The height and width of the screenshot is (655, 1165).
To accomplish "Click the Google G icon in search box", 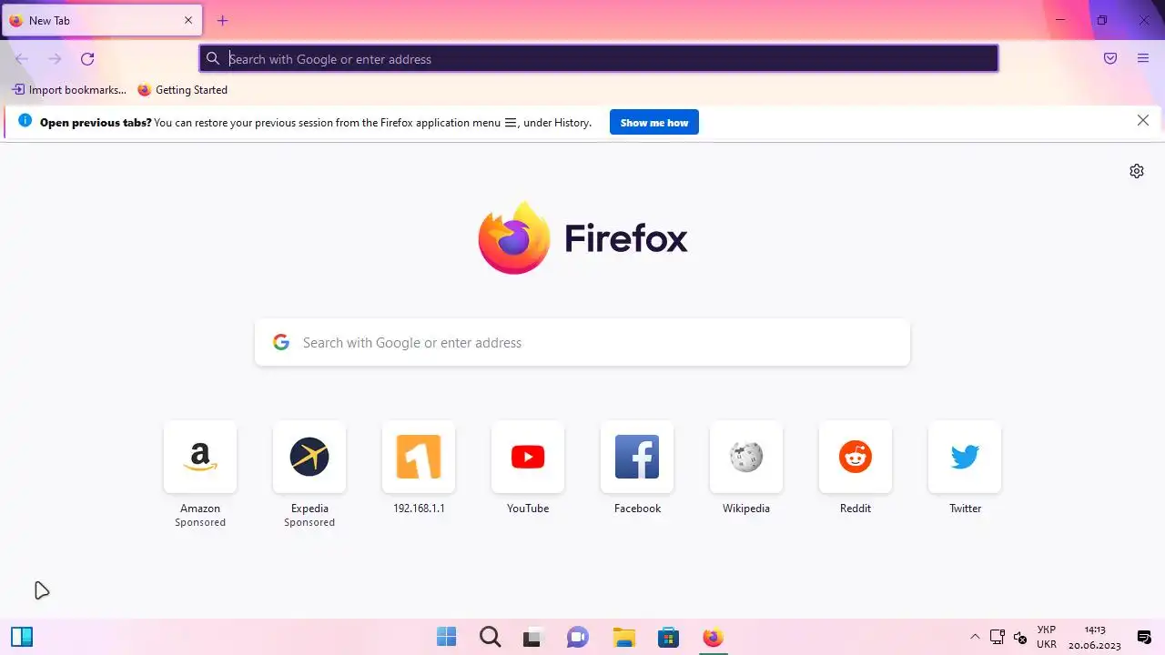I will pos(281,342).
